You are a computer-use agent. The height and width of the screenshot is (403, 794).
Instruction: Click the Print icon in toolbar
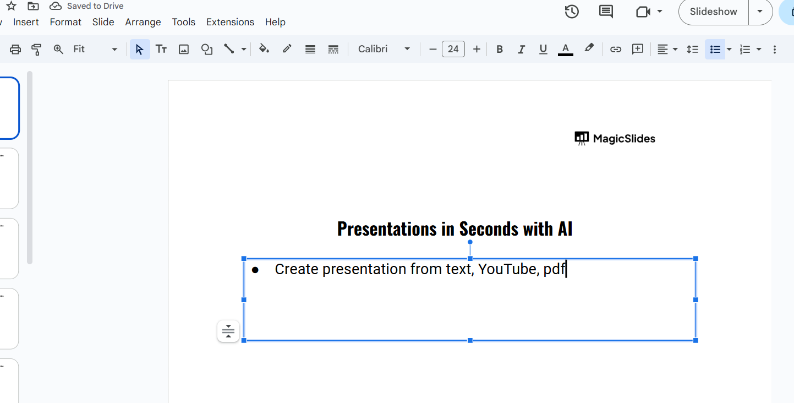pyautogui.click(x=15, y=49)
